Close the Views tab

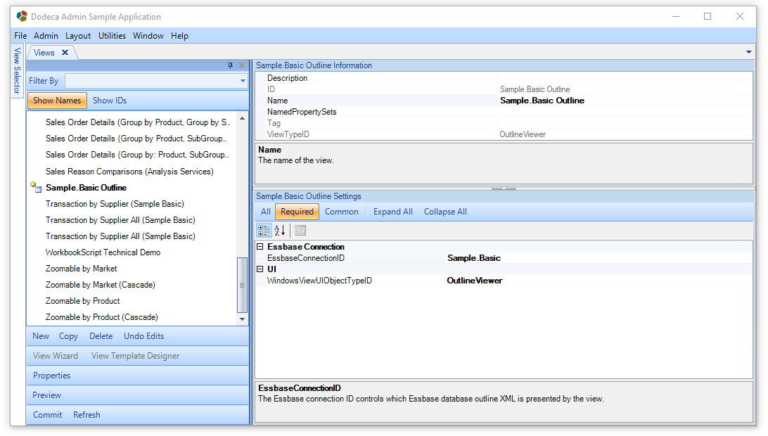pos(65,53)
